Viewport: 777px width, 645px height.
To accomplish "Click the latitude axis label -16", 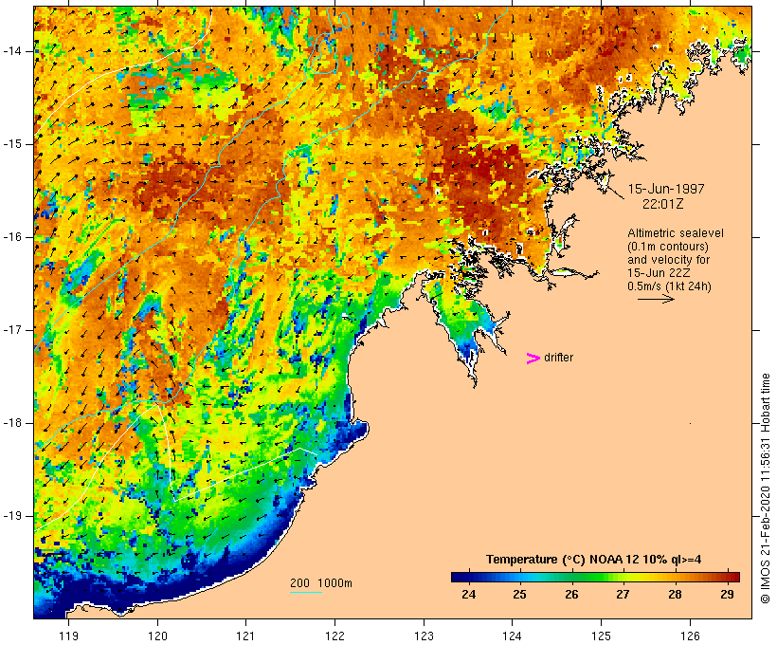I will (x=12, y=237).
